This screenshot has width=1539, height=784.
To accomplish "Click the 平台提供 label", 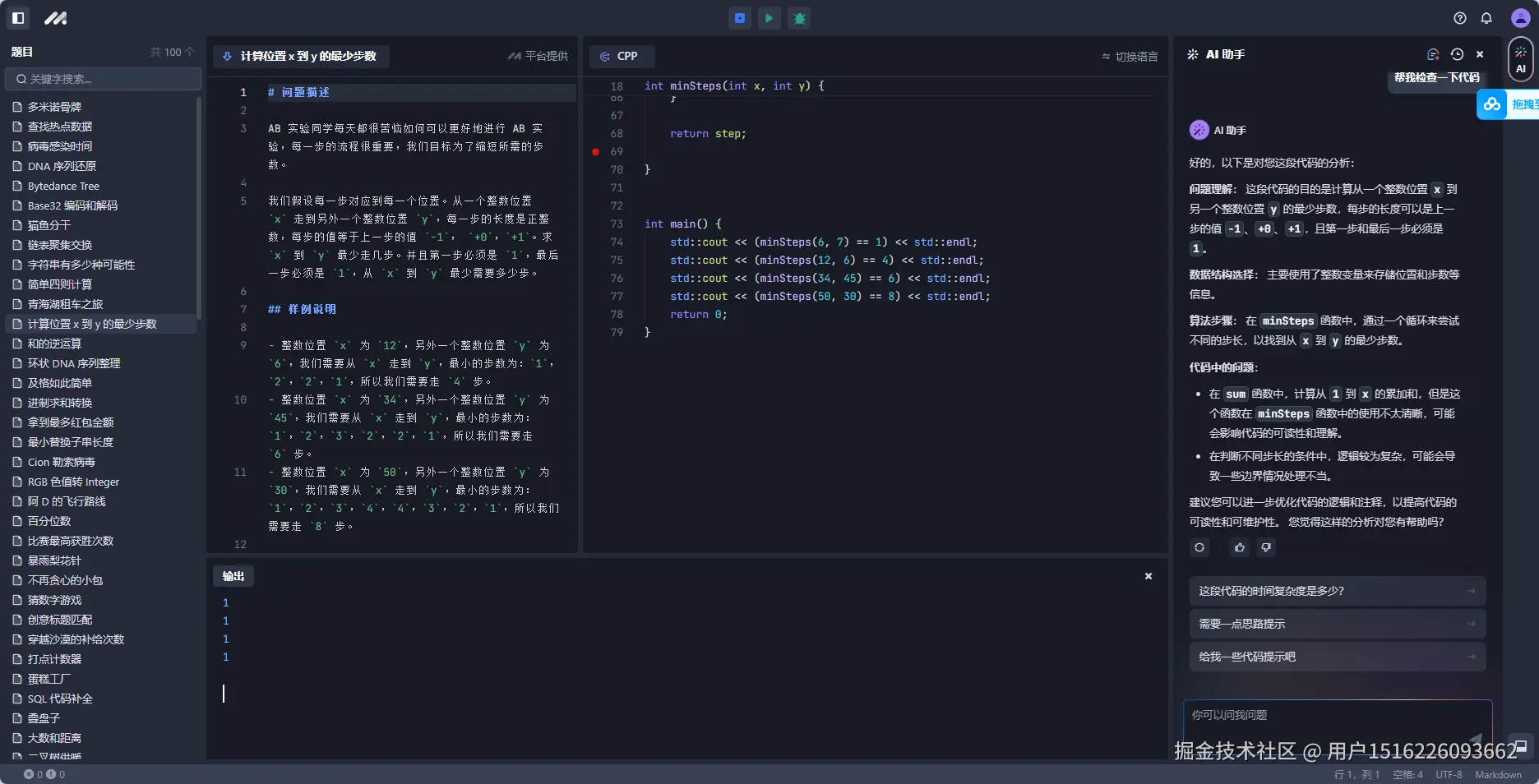I will (538, 56).
